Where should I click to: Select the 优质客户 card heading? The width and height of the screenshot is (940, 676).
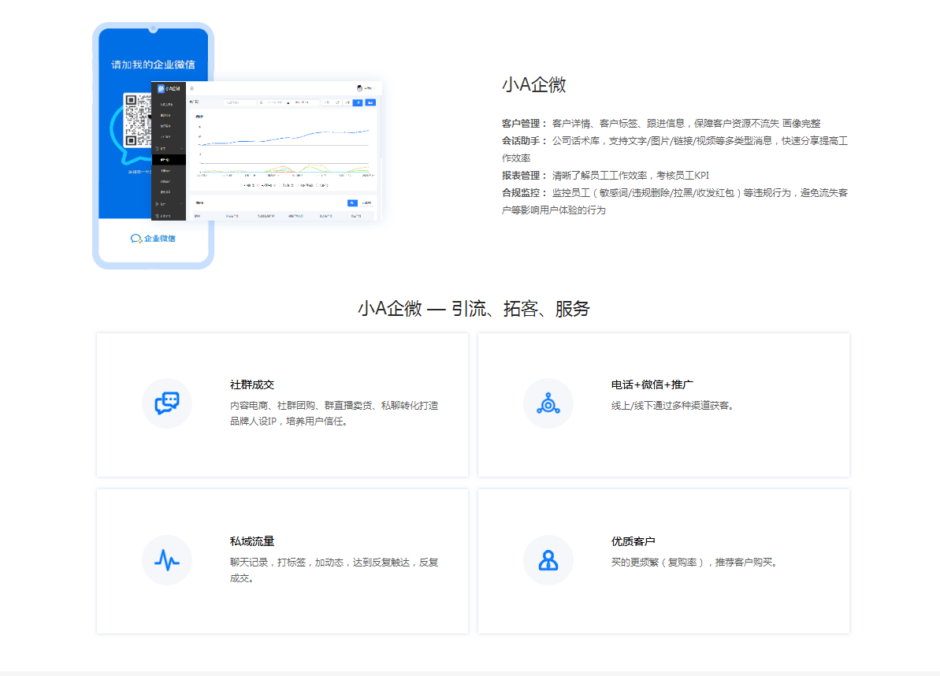tap(633, 541)
